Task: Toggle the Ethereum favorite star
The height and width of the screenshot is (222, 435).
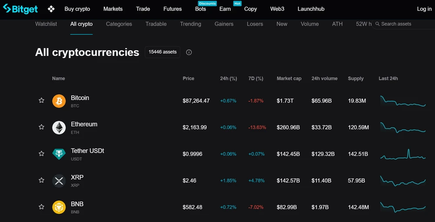Action: pos(41,127)
